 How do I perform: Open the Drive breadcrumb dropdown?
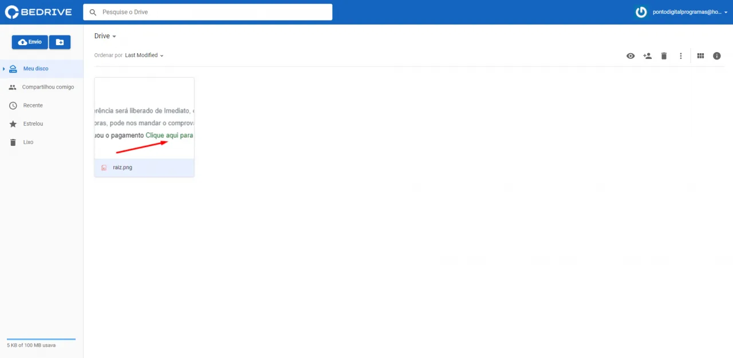[105, 36]
